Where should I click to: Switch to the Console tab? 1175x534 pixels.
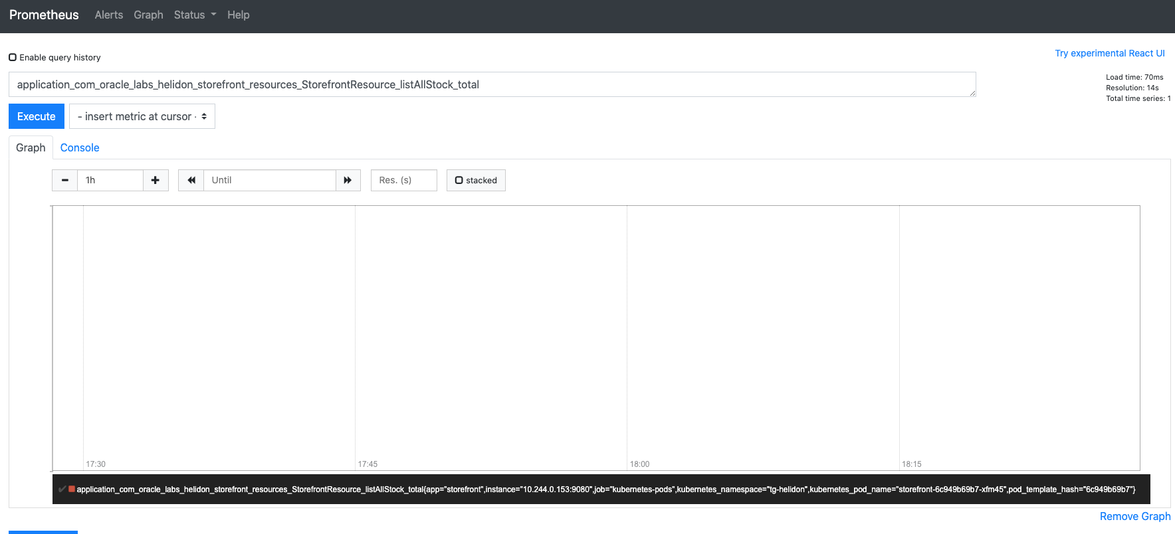click(x=80, y=147)
